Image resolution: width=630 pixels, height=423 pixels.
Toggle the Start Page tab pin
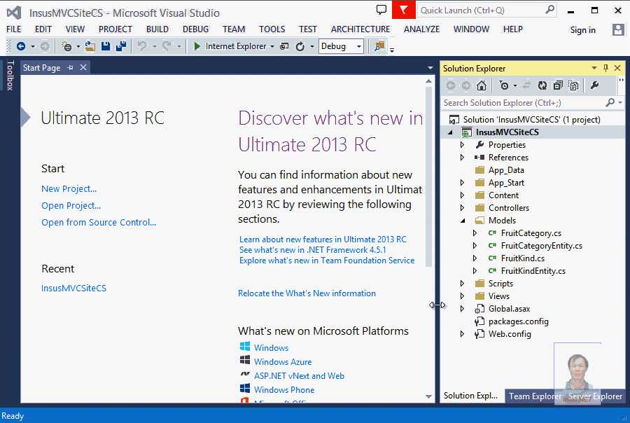pyautogui.click(x=71, y=68)
